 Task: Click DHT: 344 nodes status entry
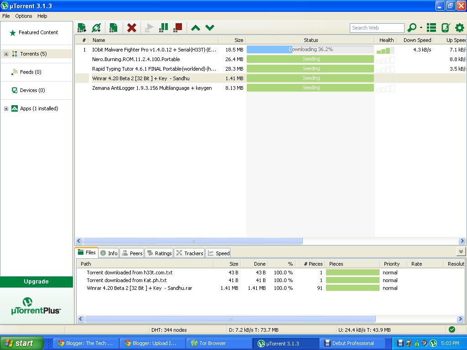[x=169, y=330]
